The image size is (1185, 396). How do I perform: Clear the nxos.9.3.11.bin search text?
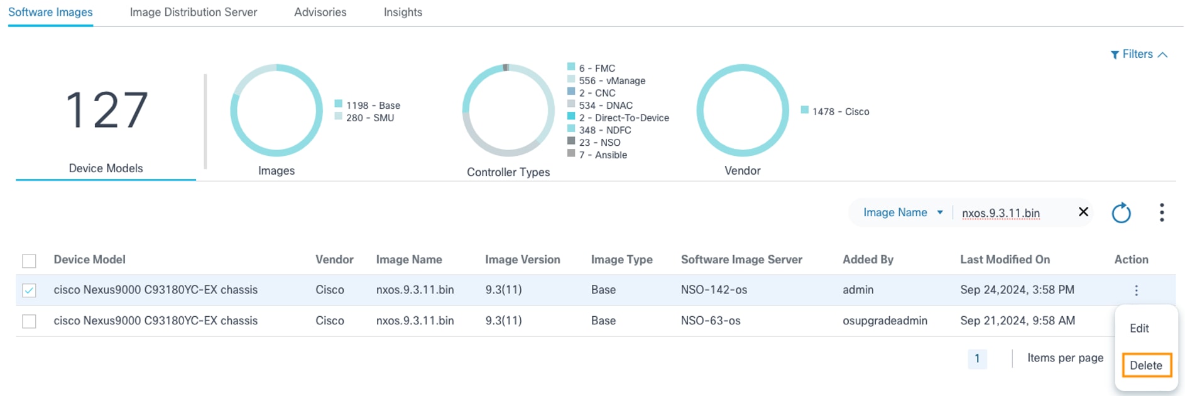point(1083,212)
